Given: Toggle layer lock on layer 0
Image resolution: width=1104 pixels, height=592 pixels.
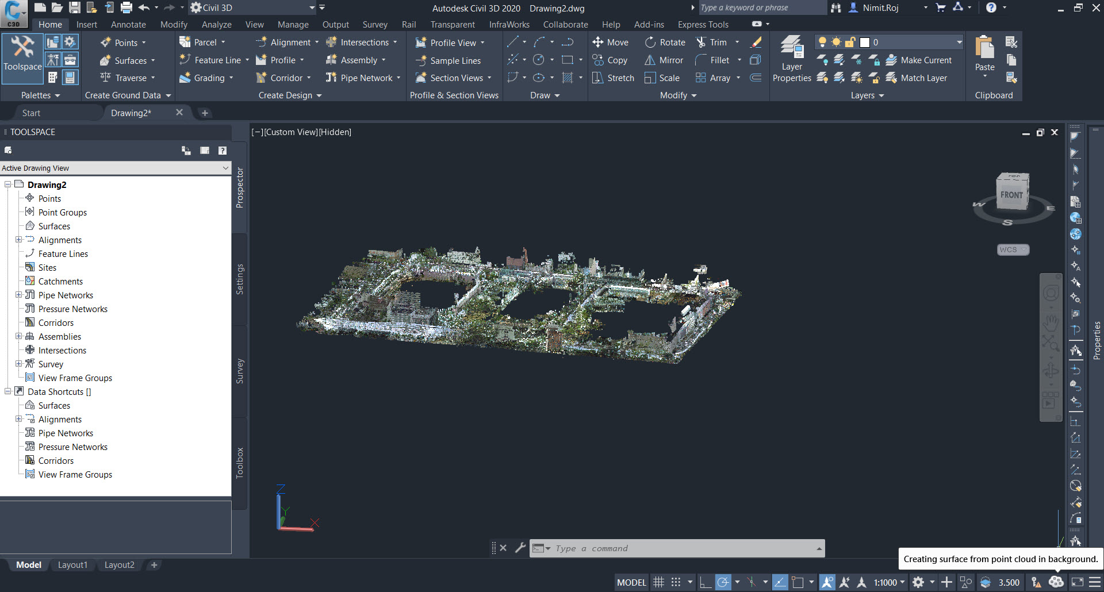Looking at the screenshot, I should [850, 41].
